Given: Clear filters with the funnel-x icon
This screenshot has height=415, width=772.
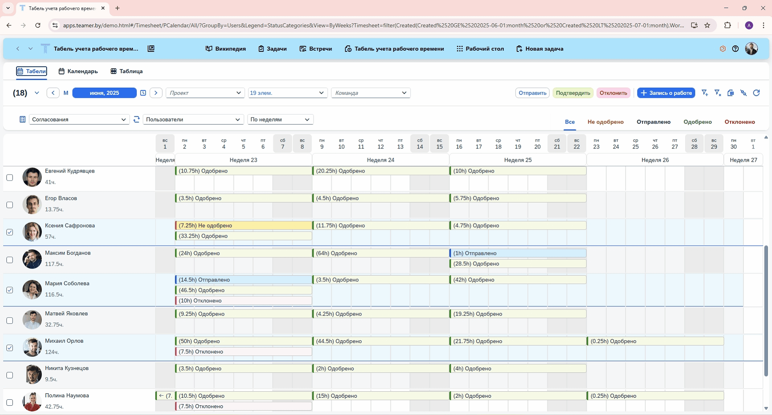Looking at the screenshot, I should pyautogui.click(x=717, y=93).
